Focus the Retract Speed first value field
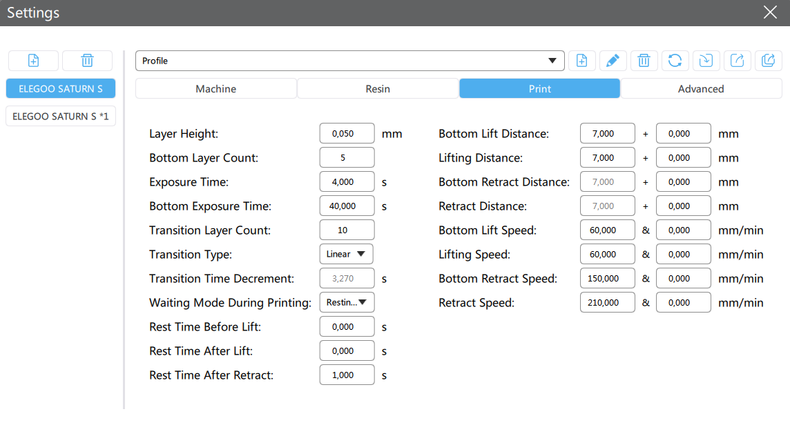The image size is (790, 425). (607, 303)
